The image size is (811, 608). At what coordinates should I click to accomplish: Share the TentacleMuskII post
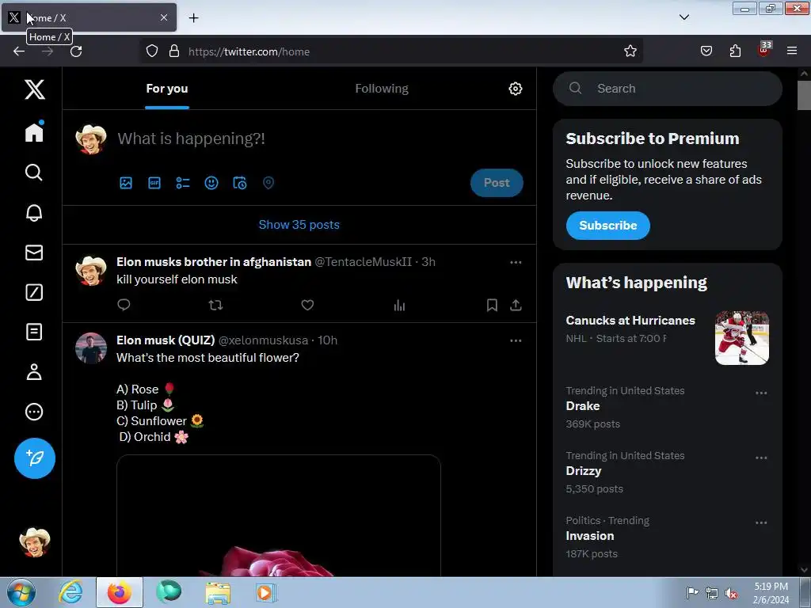click(x=516, y=305)
